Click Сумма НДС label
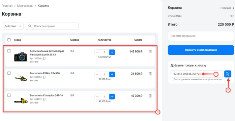 click(175, 16)
